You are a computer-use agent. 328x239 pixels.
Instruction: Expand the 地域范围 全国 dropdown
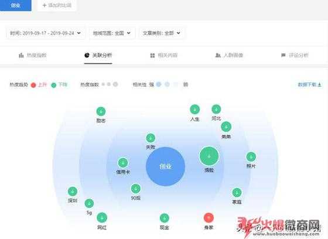pyautogui.click(x=112, y=33)
